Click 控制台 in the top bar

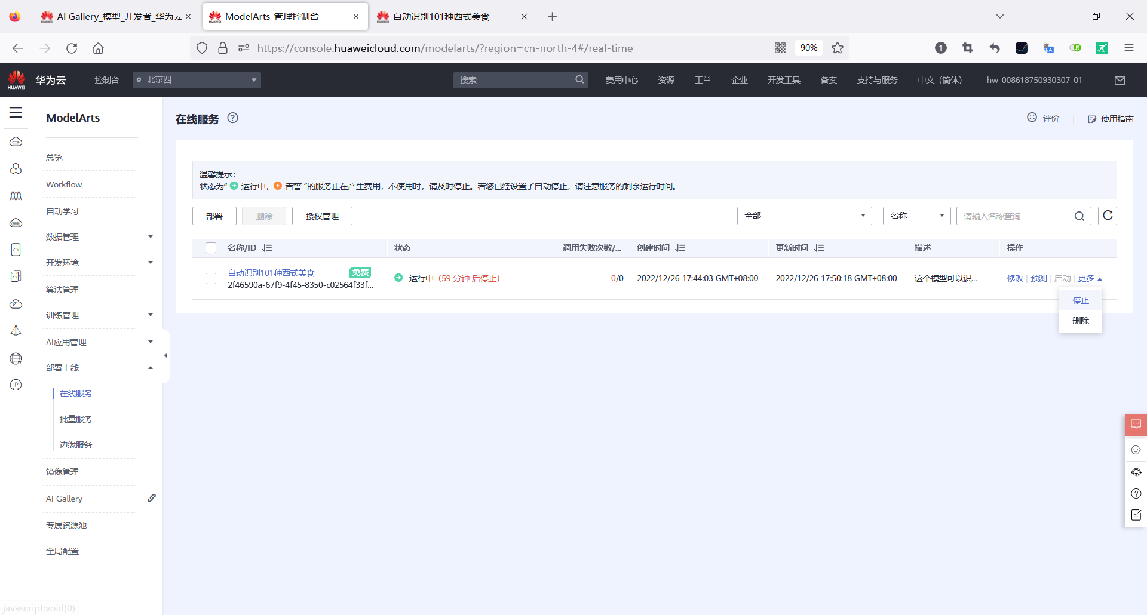[x=107, y=80]
